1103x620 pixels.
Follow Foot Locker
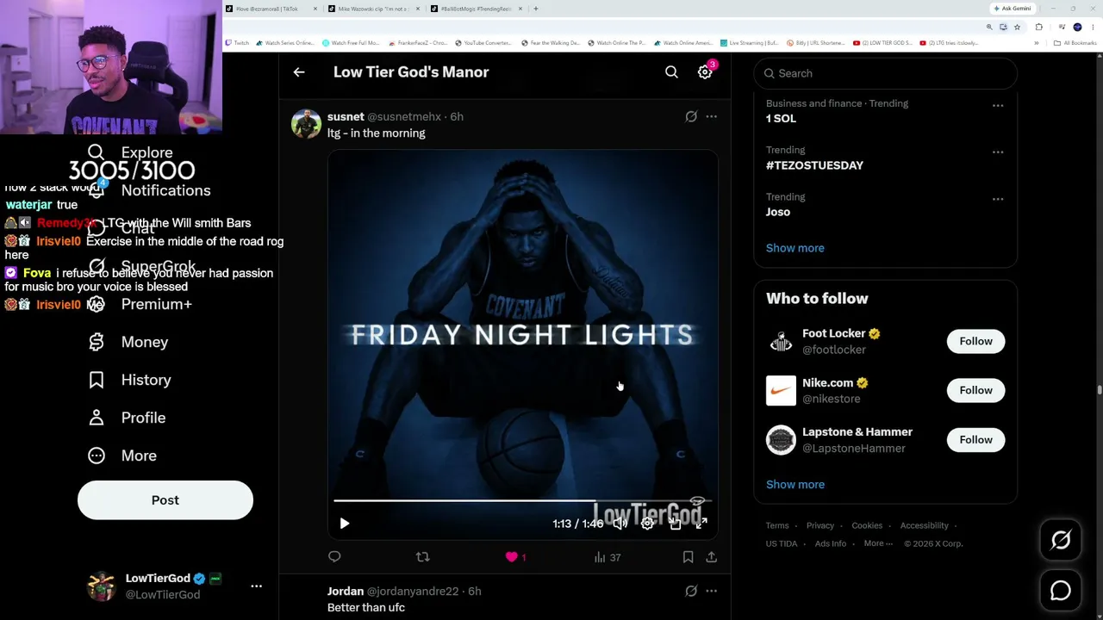pyautogui.click(x=975, y=341)
